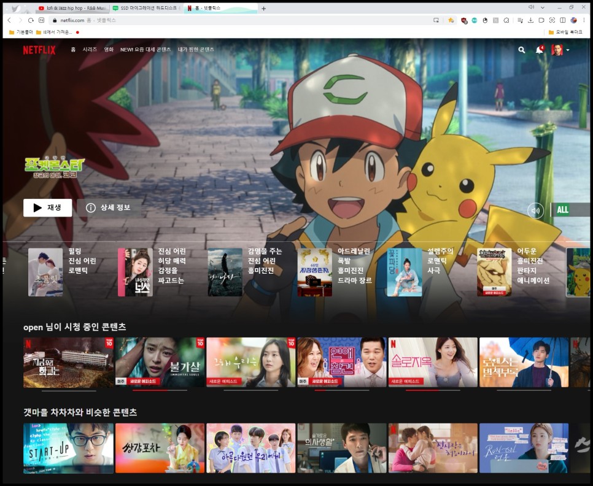
Task: Click the 포켓몬스터 title logo
Action: click(54, 168)
